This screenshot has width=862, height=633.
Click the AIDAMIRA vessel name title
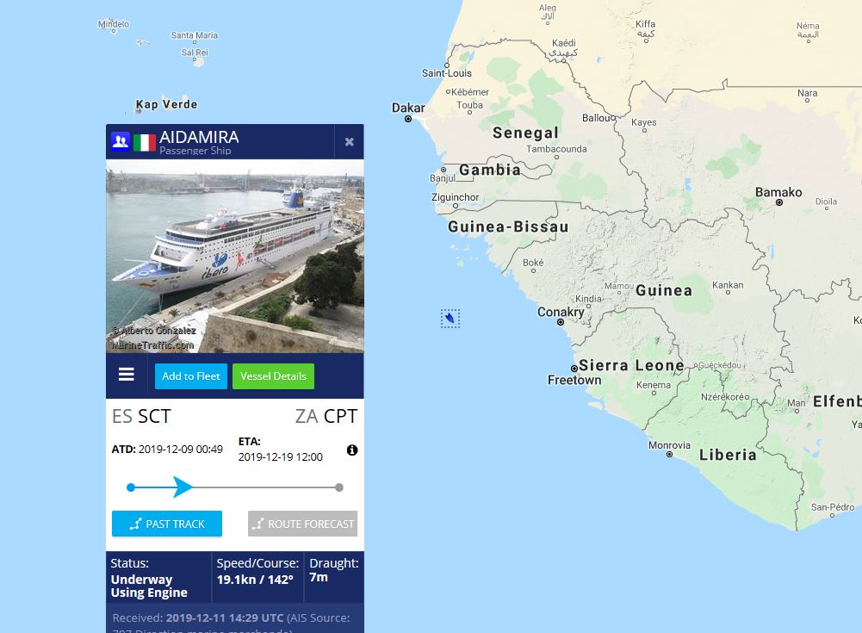tap(199, 137)
